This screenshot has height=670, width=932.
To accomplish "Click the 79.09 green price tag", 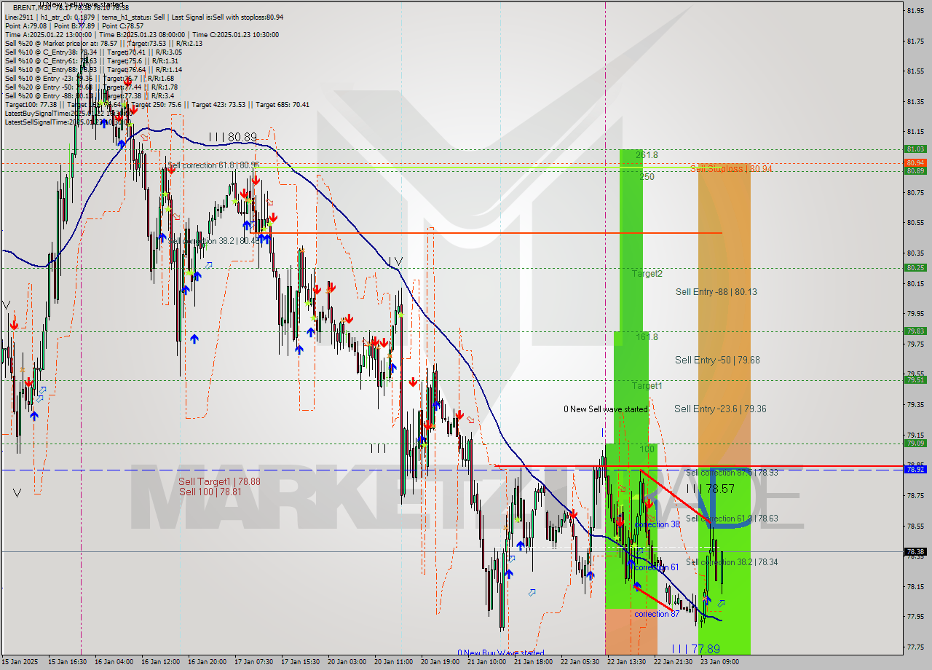I will [915, 443].
